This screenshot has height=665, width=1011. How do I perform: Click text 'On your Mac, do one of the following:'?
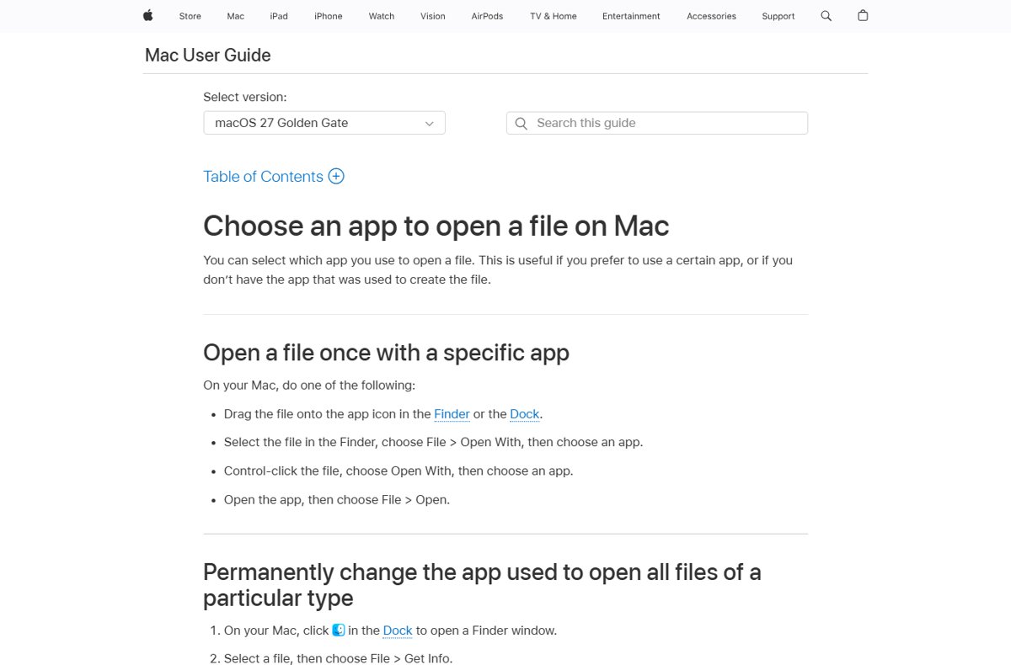coord(309,386)
